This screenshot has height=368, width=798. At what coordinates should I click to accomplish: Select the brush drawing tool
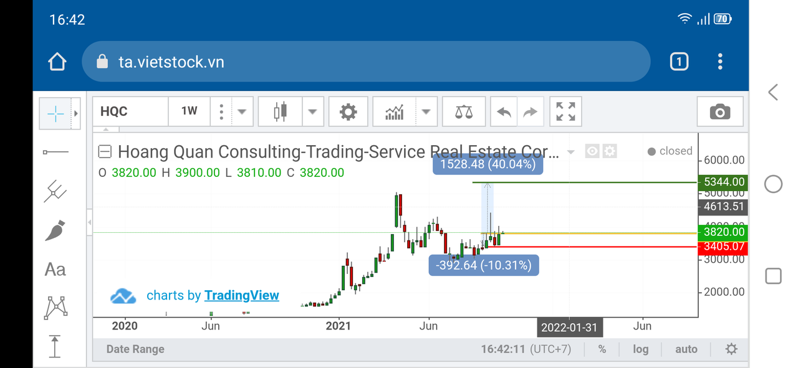point(55,230)
